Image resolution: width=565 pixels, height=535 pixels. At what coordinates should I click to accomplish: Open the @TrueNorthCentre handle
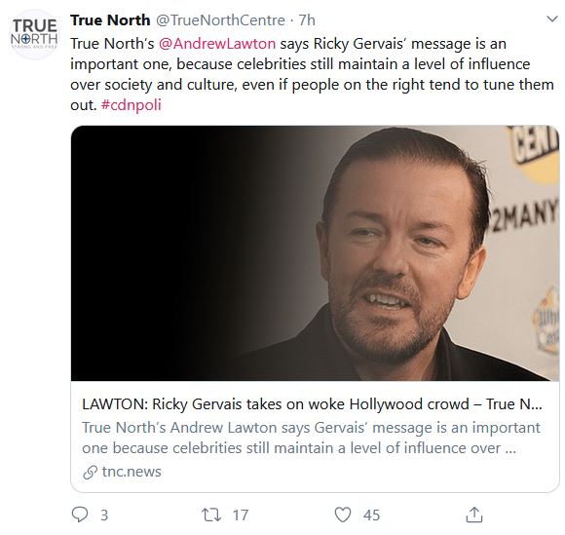[x=220, y=20]
